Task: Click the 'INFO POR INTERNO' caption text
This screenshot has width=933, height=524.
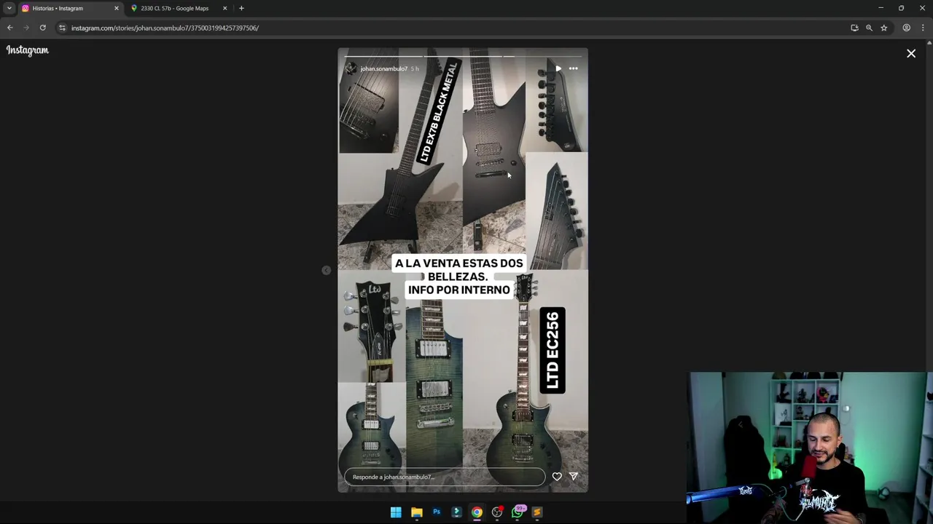Action: tap(459, 290)
